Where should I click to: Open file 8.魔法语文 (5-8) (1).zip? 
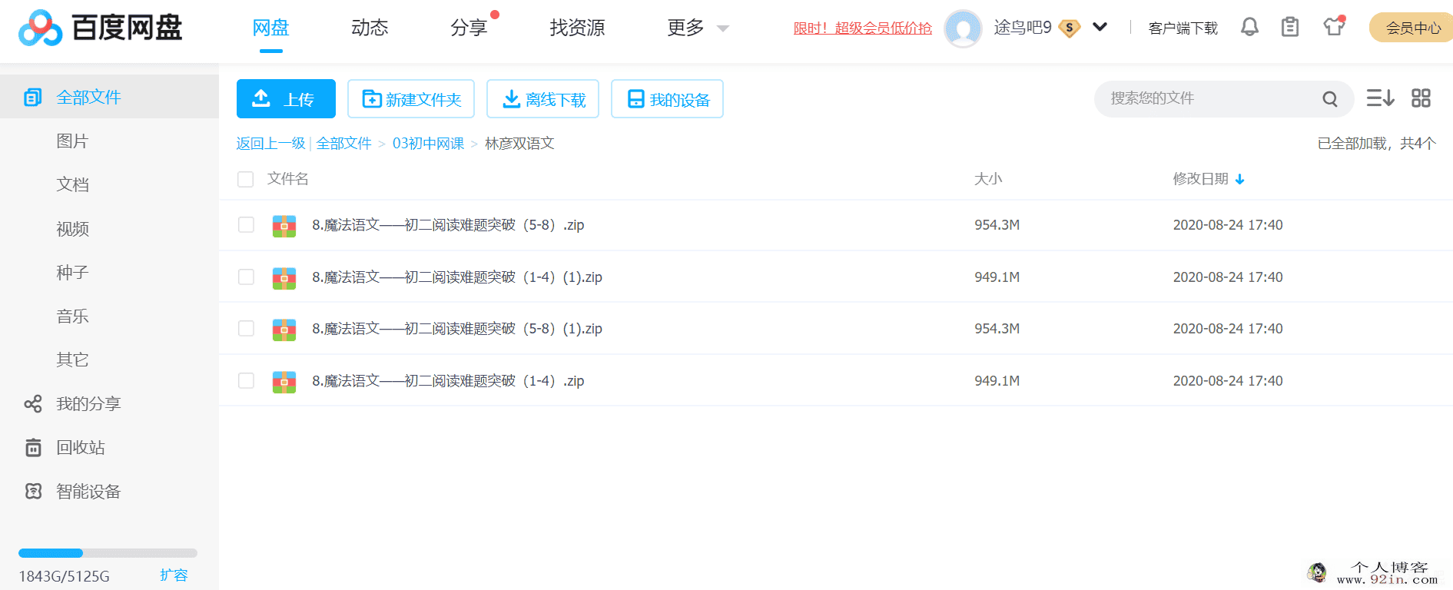tap(457, 329)
